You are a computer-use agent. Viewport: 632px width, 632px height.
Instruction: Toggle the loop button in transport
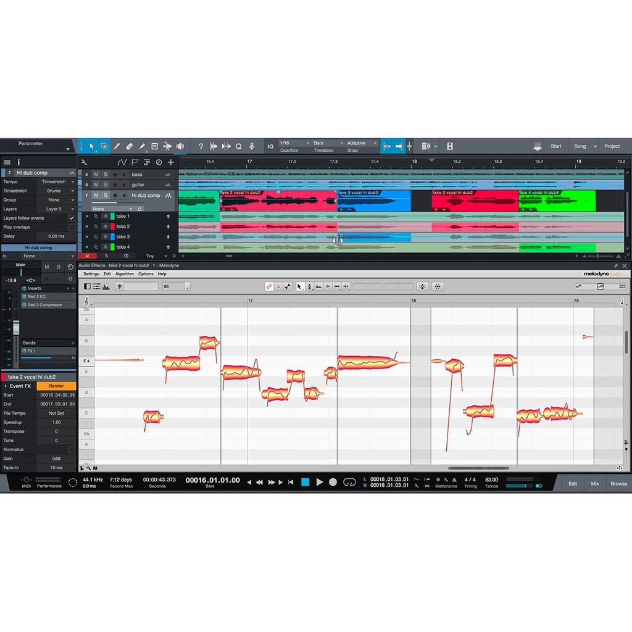click(x=349, y=482)
